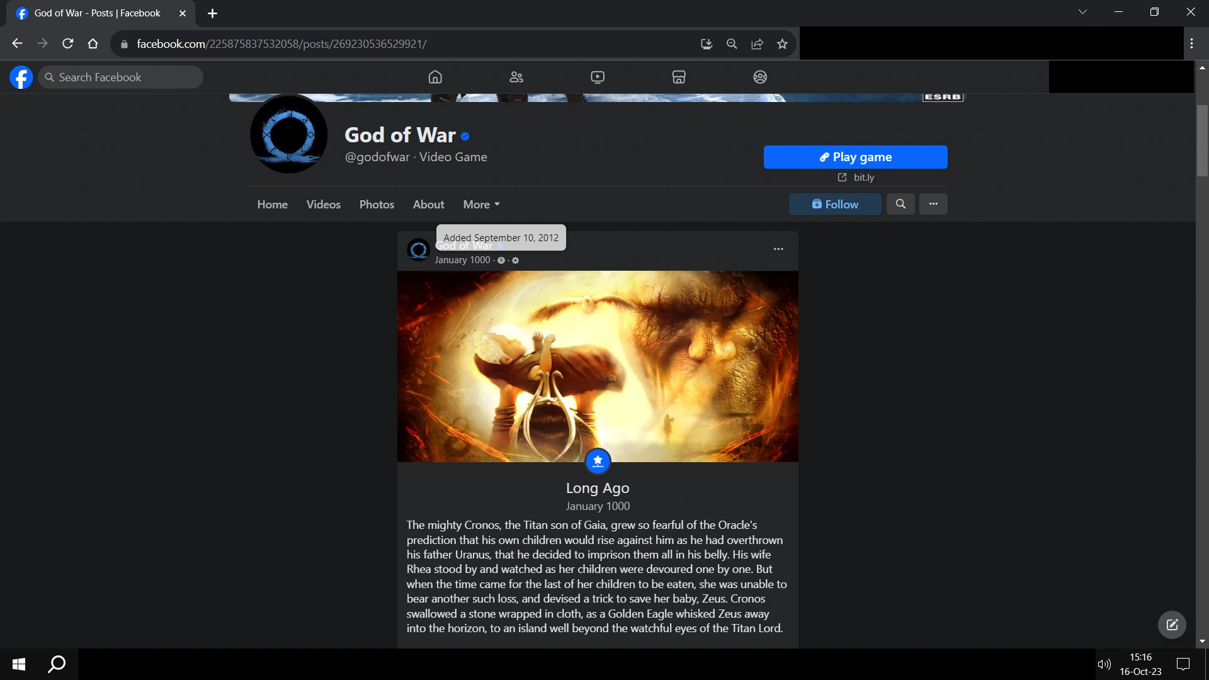Click the page search magnifier button
The width and height of the screenshot is (1209, 680).
tap(900, 204)
